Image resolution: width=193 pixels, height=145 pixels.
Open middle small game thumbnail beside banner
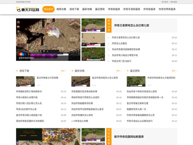(93, 39)
